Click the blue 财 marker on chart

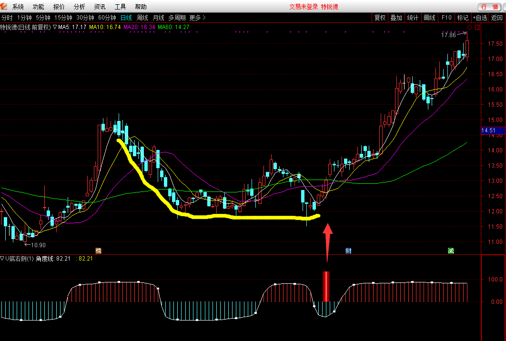click(x=348, y=251)
